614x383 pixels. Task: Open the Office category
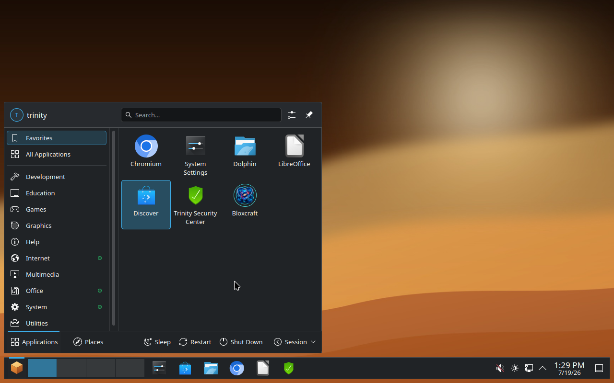tap(57, 291)
